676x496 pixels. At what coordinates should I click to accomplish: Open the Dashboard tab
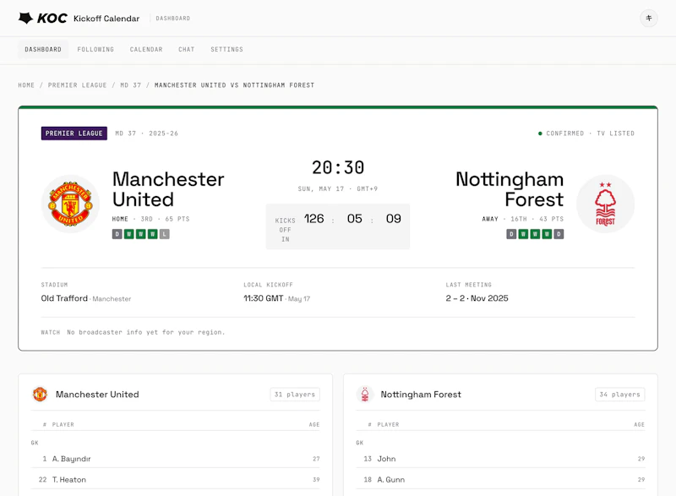pyautogui.click(x=43, y=50)
